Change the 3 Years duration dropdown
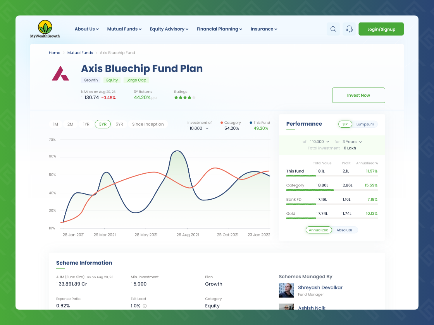 click(x=352, y=142)
